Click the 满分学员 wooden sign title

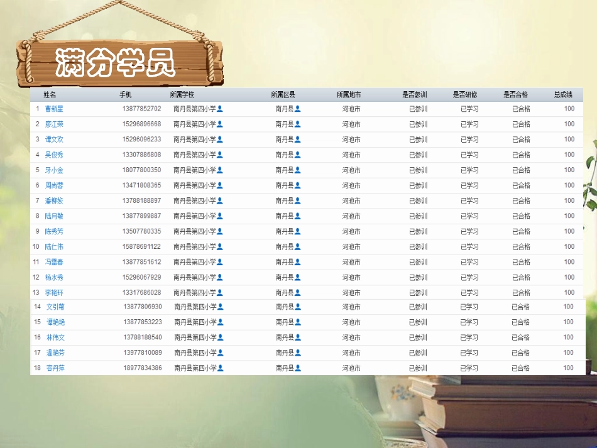tap(116, 63)
